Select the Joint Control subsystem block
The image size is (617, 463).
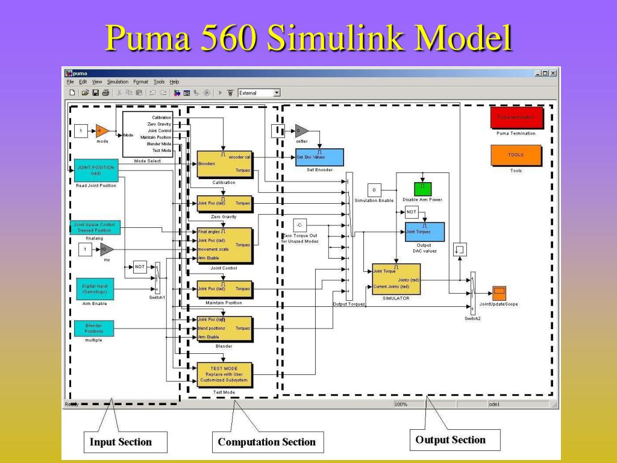(x=224, y=245)
